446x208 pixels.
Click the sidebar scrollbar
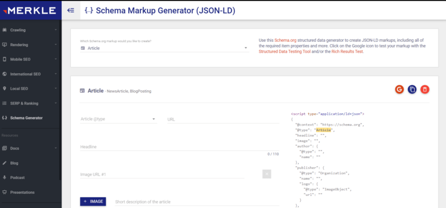(61, 99)
